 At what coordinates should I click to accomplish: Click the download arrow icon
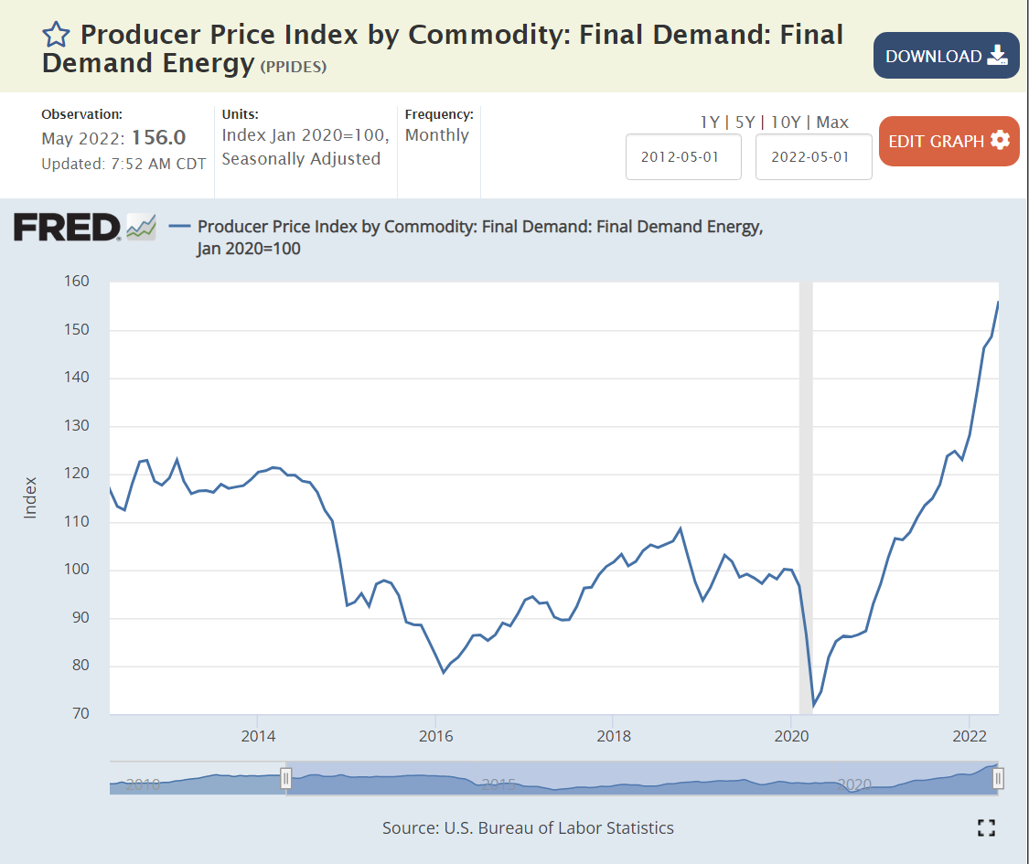(997, 56)
